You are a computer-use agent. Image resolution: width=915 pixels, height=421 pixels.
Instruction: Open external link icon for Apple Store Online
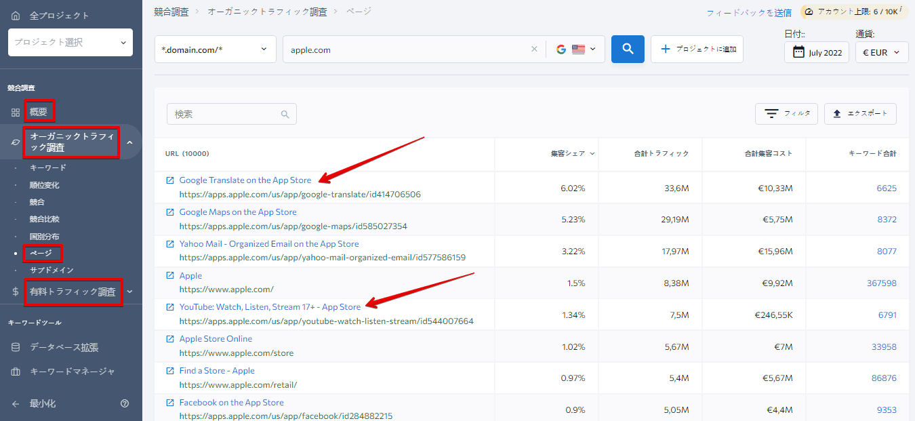(170, 339)
